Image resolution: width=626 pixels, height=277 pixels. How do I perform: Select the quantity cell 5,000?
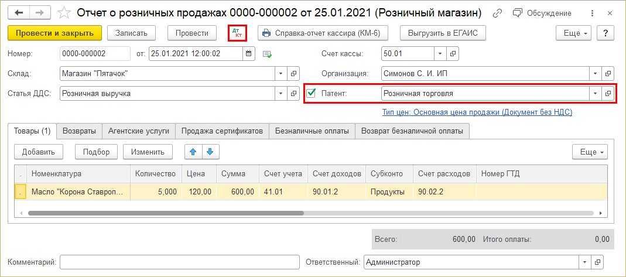[x=156, y=191]
